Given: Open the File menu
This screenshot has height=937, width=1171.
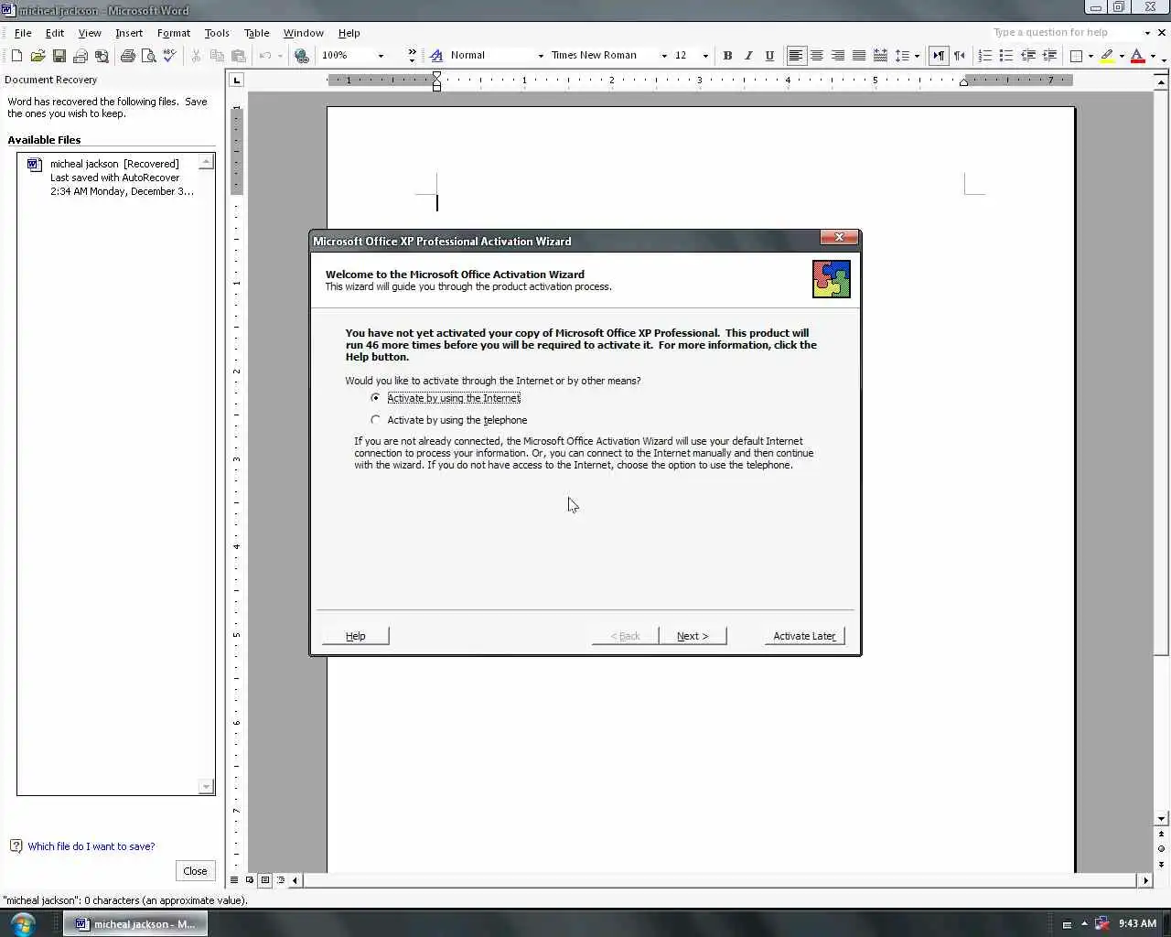Looking at the screenshot, I should 23,33.
